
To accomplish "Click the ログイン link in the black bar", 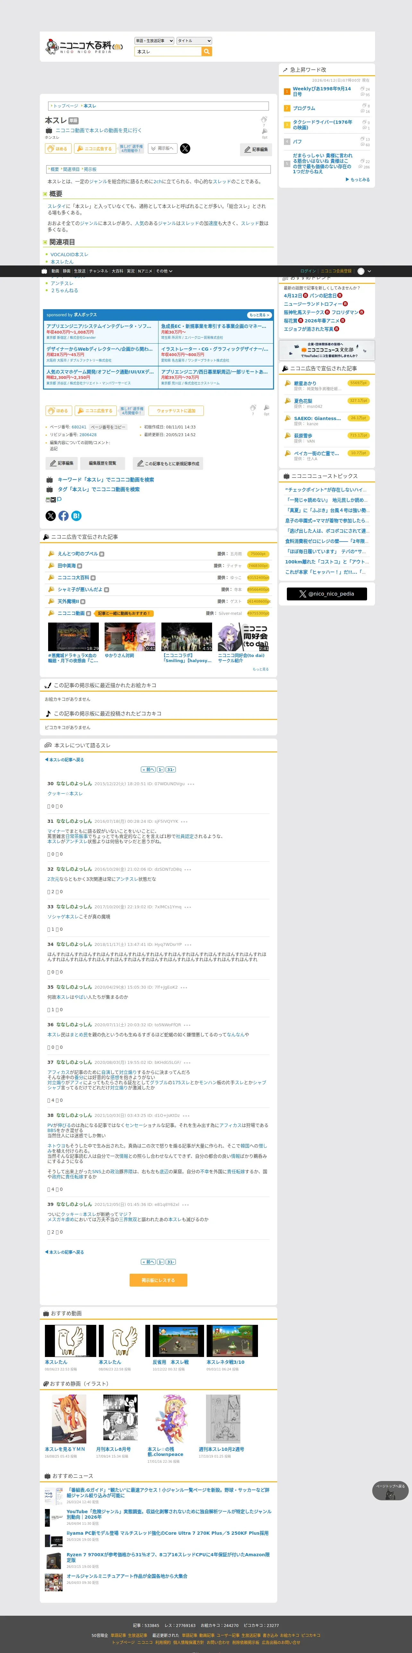I will [x=308, y=272].
